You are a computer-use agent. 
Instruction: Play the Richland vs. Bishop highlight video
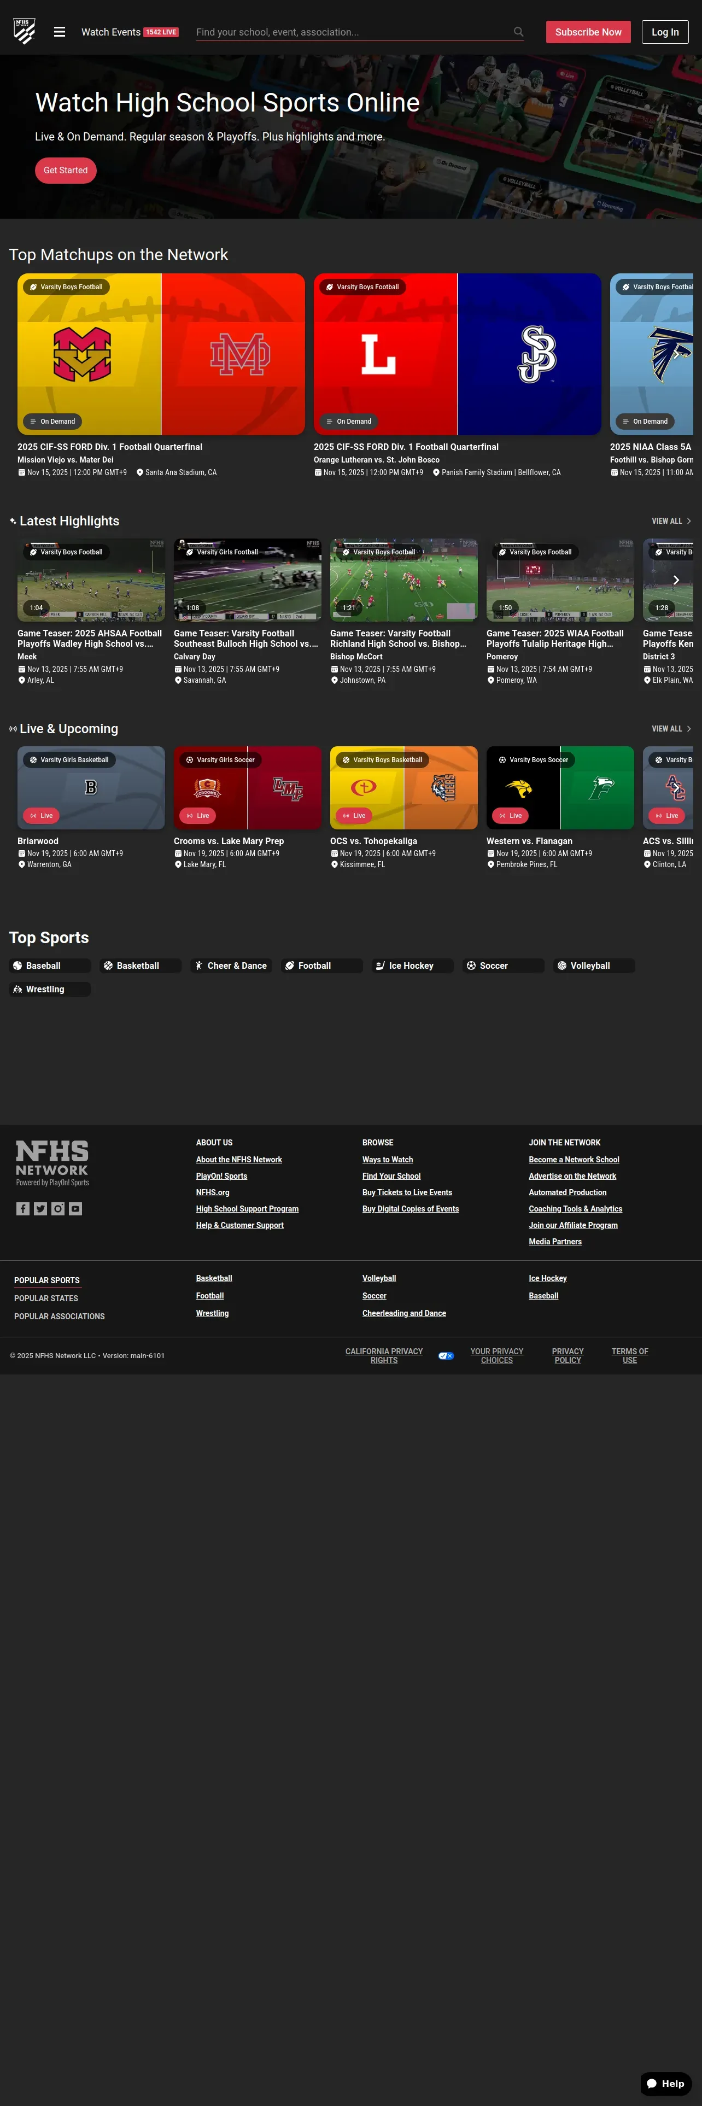click(403, 580)
